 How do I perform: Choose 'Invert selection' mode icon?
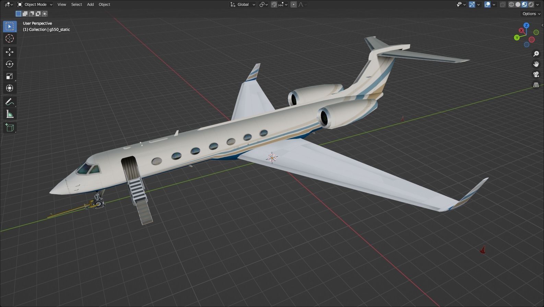point(38,14)
